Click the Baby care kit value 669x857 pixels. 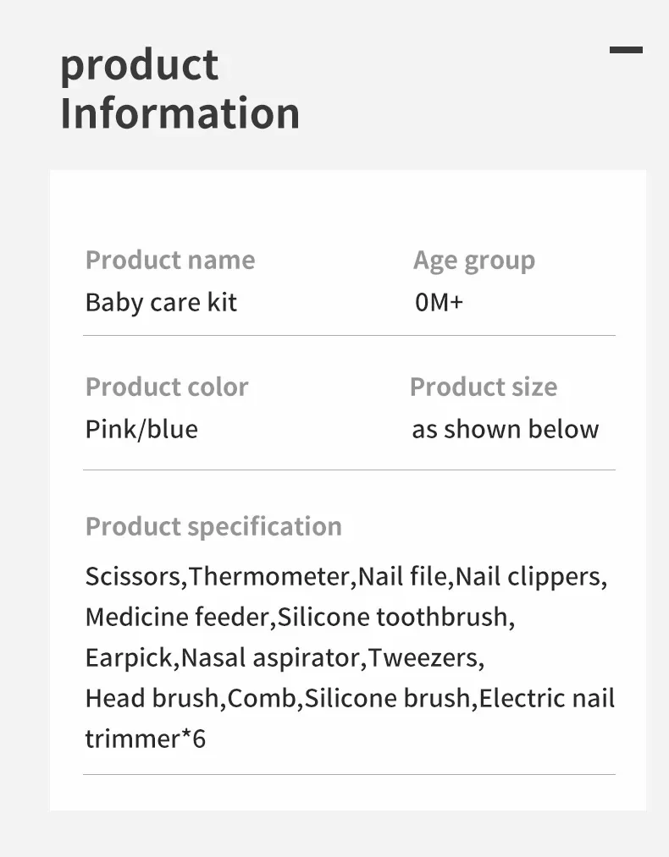161,303
